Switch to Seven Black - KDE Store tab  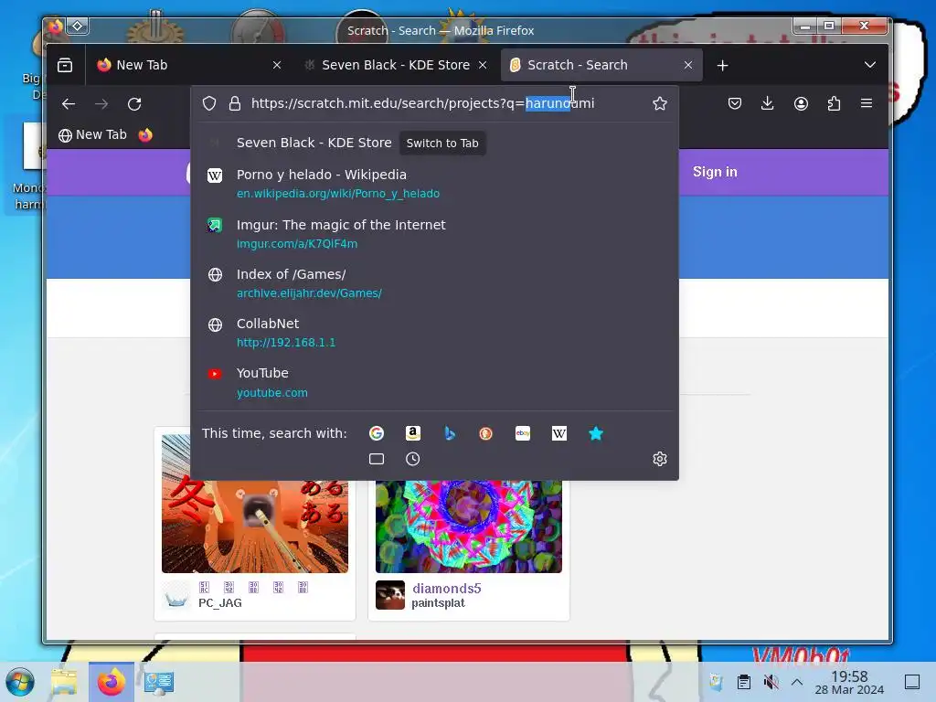click(x=395, y=65)
